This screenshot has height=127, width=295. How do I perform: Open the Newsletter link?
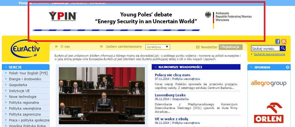[x=209, y=47]
